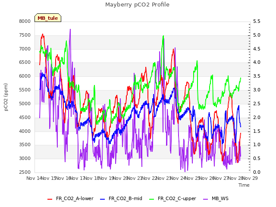Click the MB_tule annotation label
The width and height of the screenshot is (276, 207).
[48, 18]
